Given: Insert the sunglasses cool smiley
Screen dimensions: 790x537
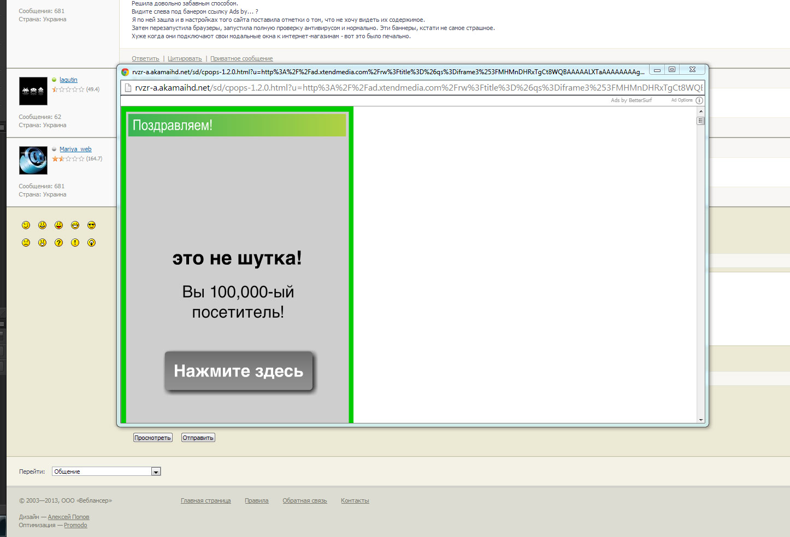Looking at the screenshot, I should tap(91, 225).
